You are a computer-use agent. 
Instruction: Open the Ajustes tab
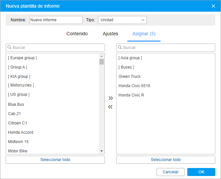(x=110, y=34)
